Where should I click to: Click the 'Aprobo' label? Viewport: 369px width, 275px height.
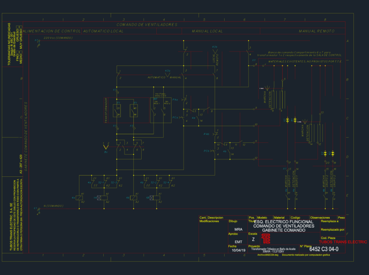(233, 234)
